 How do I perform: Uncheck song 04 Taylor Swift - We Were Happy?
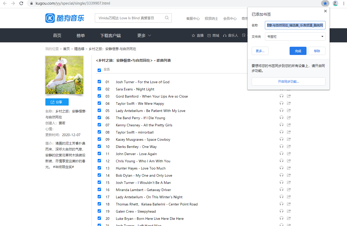(99, 103)
